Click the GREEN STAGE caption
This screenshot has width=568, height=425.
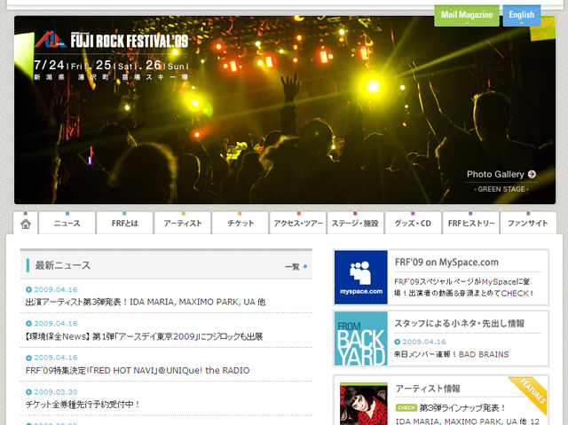click(501, 189)
